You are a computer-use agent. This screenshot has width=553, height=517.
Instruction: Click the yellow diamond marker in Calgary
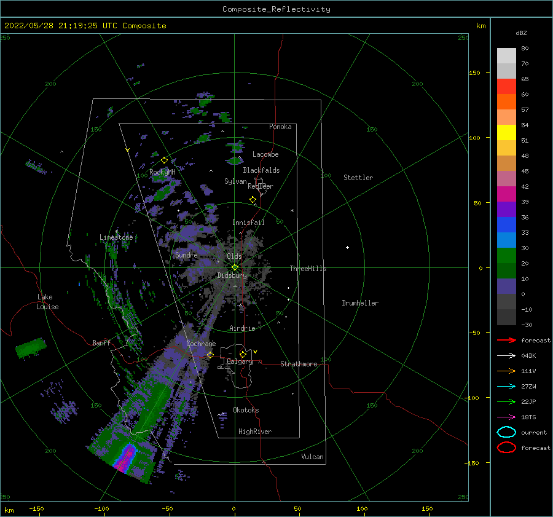tap(243, 354)
